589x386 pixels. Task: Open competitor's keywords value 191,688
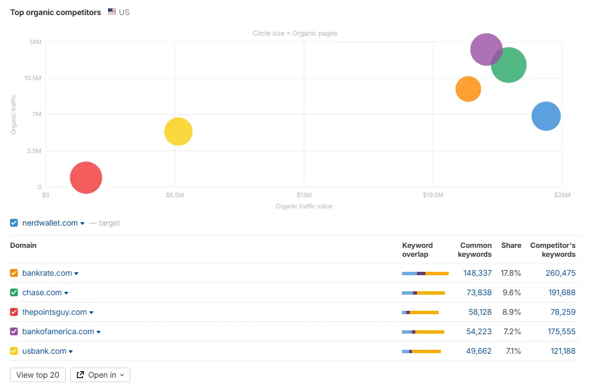562,292
